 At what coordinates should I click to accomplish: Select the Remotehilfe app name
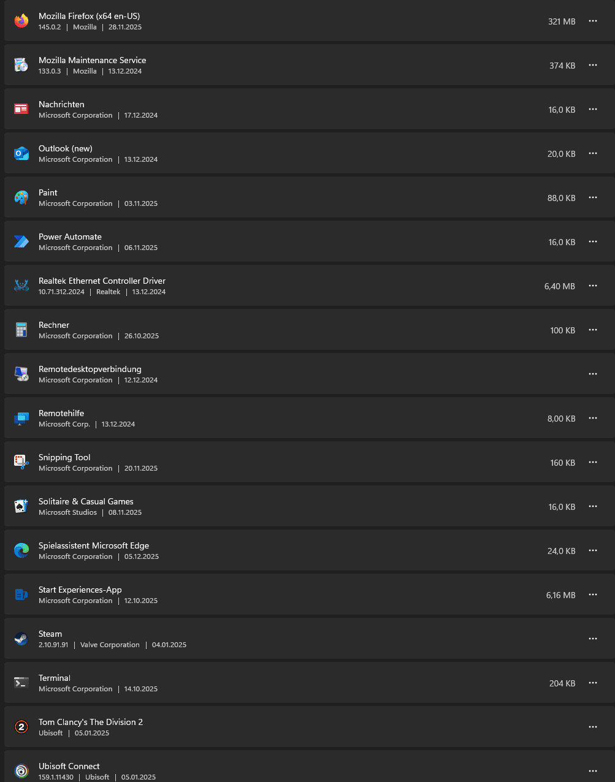tap(61, 413)
